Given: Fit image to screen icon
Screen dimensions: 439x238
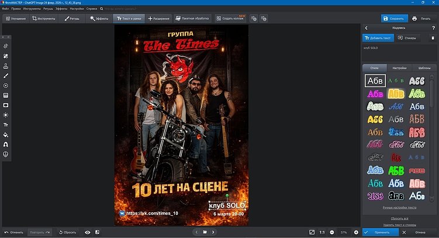Looking at the screenshot, I should pos(312,232).
